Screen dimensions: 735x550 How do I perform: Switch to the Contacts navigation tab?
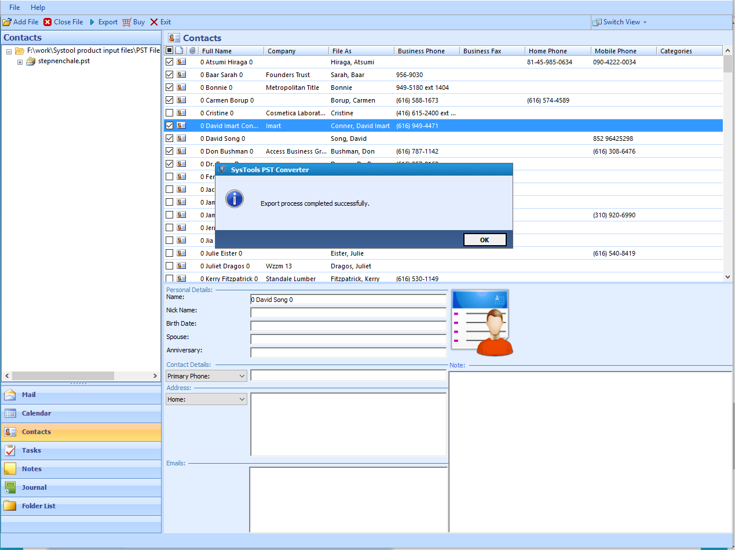81,432
